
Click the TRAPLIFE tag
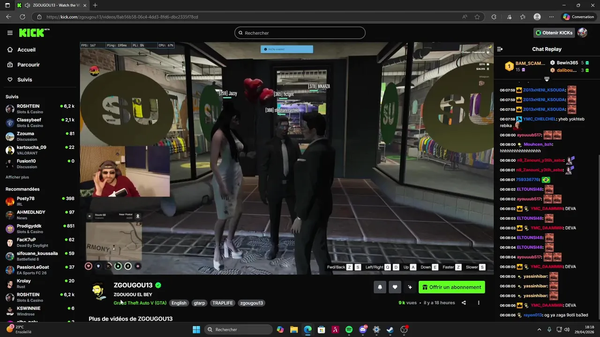223,303
